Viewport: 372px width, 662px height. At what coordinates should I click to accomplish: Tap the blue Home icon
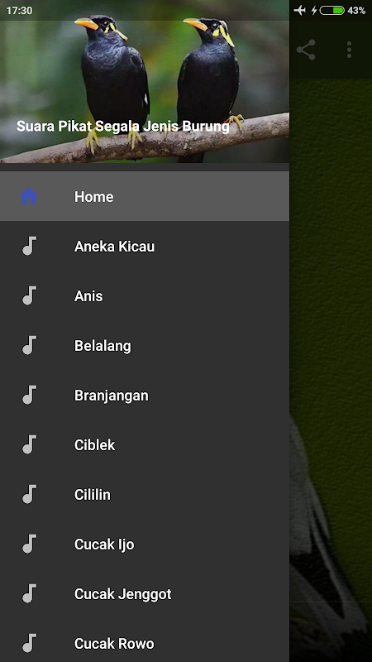[29, 196]
